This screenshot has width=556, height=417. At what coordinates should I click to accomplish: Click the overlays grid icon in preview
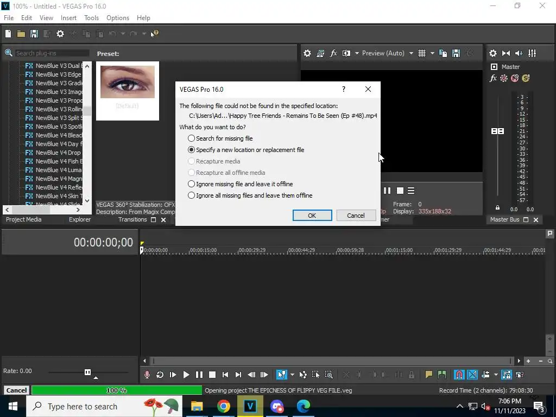click(421, 53)
